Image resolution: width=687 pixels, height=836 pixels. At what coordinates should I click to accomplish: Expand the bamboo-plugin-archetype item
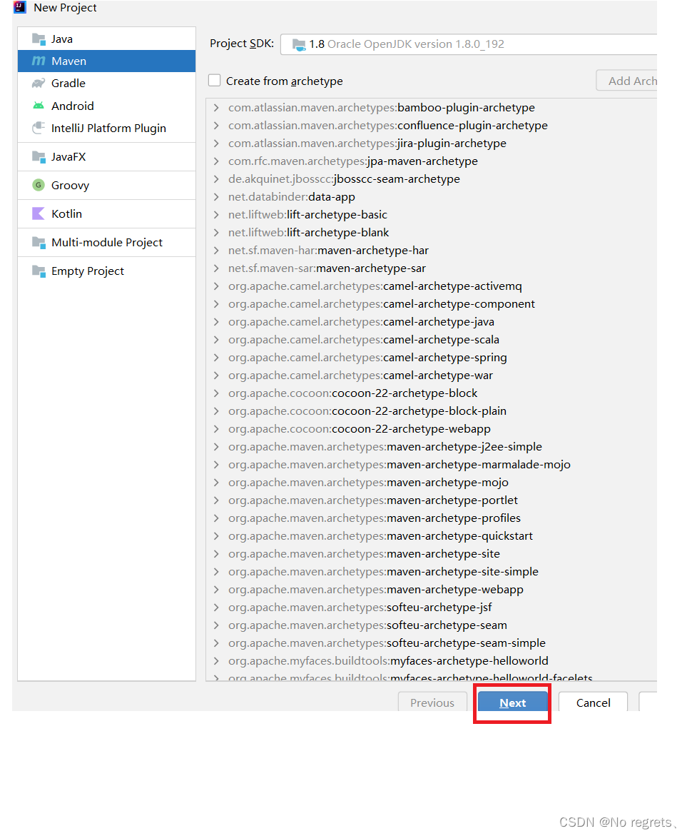(216, 108)
